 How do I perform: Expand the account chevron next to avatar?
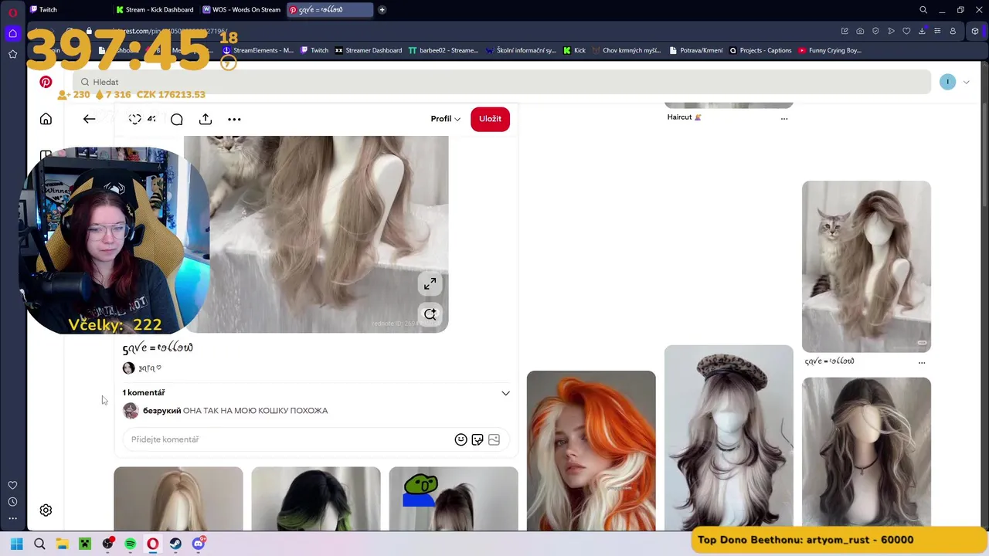click(966, 82)
